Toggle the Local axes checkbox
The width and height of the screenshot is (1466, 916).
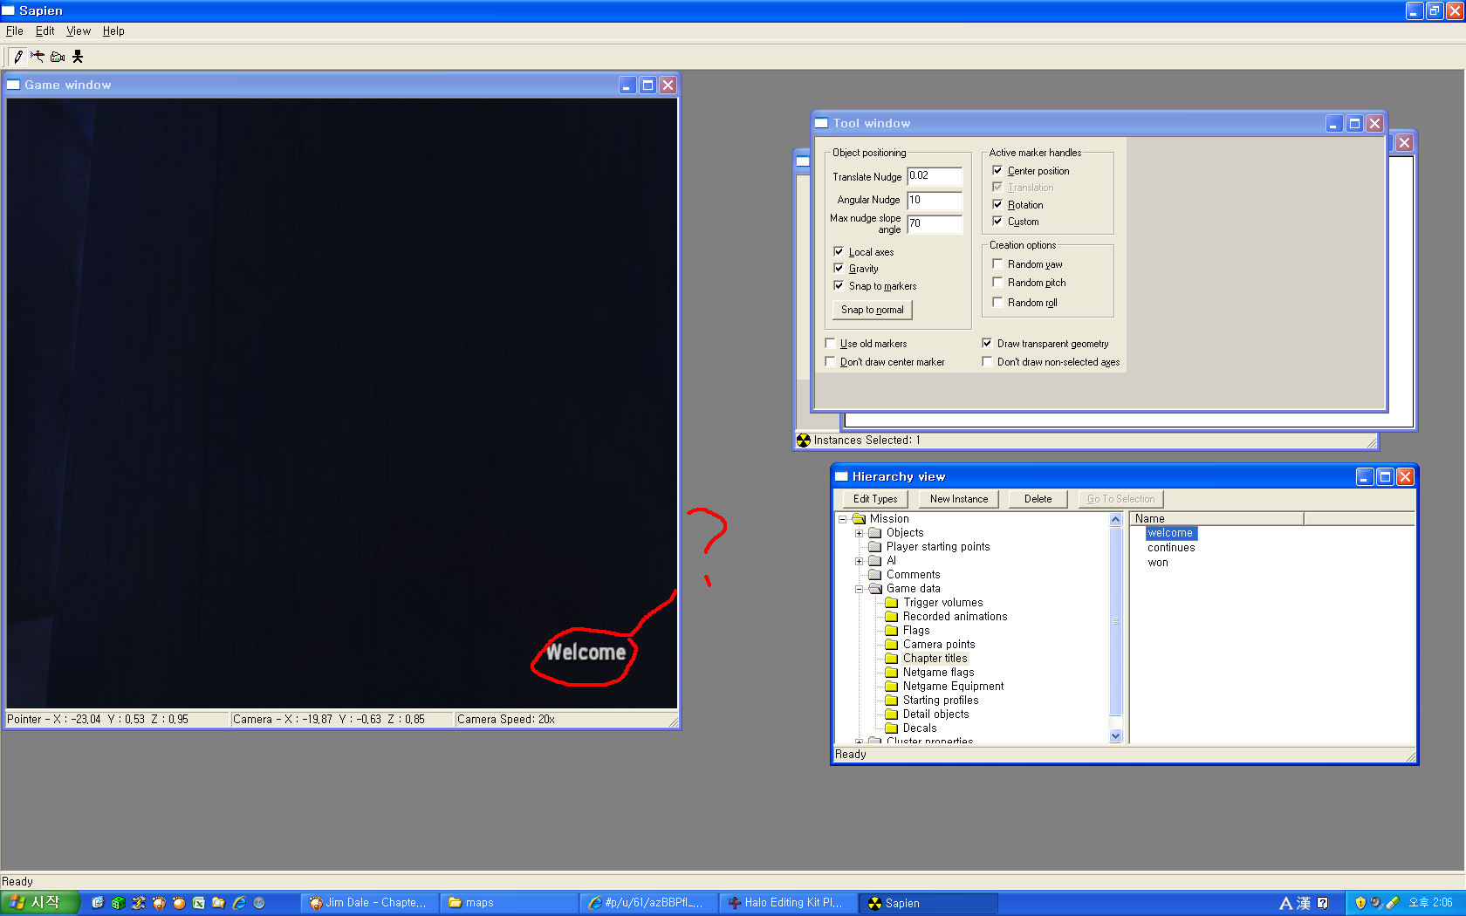point(839,251)
